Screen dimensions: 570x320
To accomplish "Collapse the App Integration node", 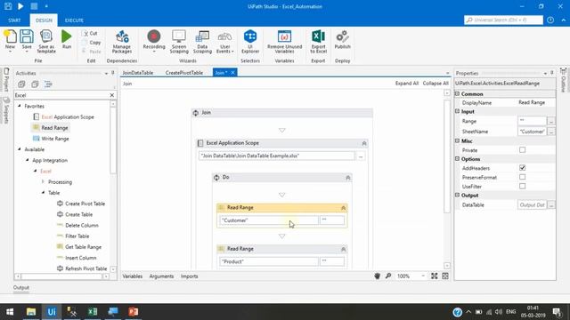I will tap(28, 160).
